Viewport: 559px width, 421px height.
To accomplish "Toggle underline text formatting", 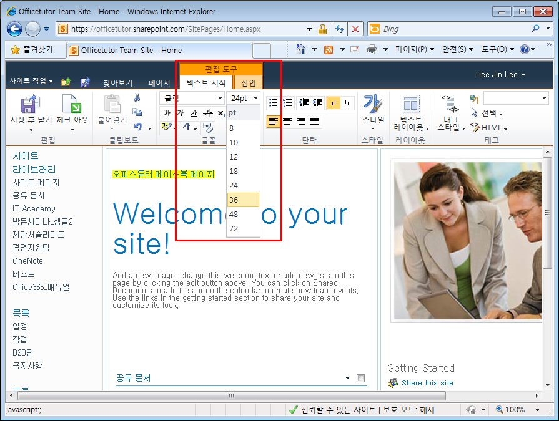I will coord(194,113).
